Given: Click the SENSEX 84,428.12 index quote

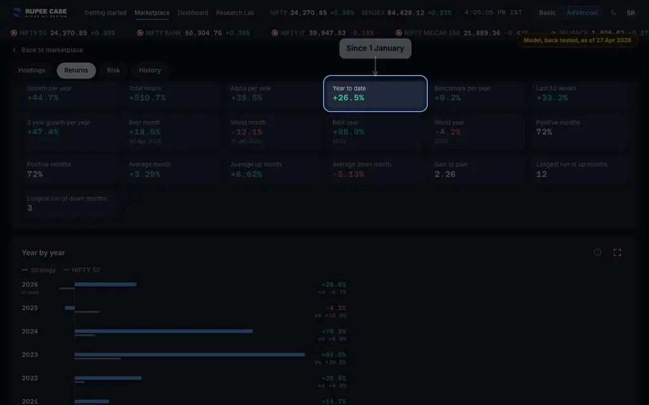Looking at the screenshot, I should (x=406, y=13).
